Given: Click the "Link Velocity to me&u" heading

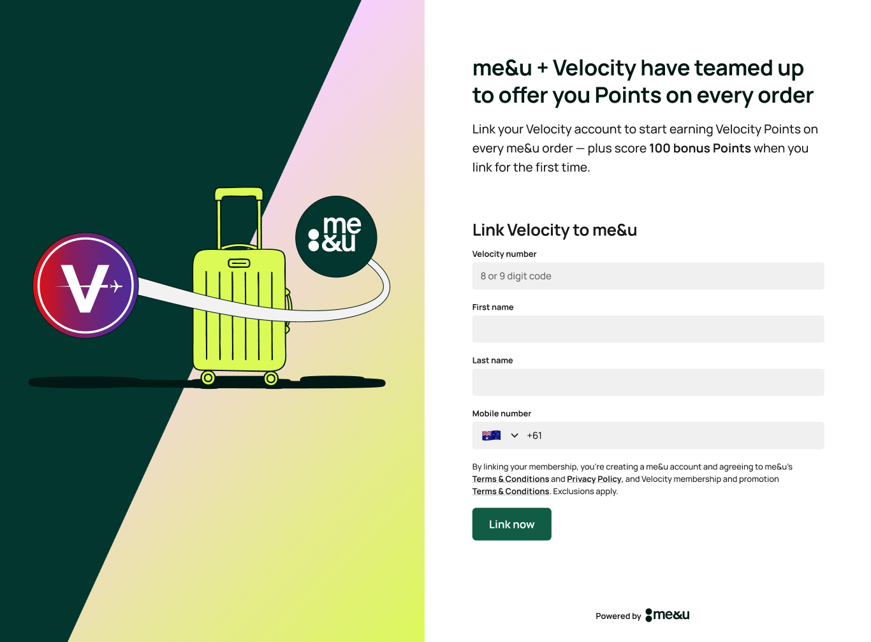Looking at the screenshot, I should point(554,230).
